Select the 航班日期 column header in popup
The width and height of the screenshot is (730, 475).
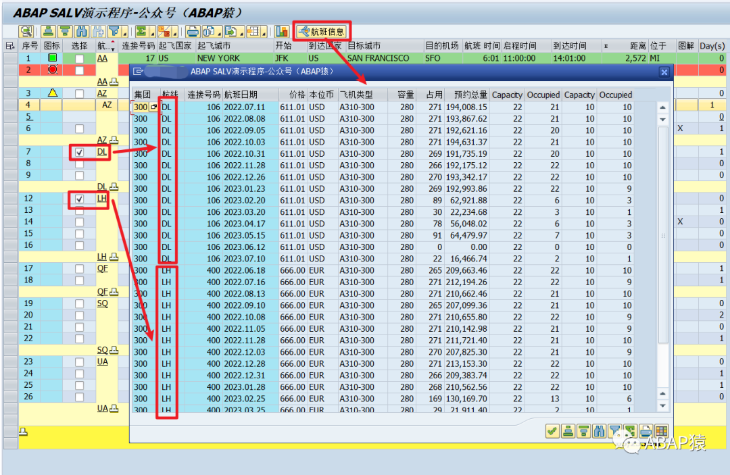click(x=250, y=95)
